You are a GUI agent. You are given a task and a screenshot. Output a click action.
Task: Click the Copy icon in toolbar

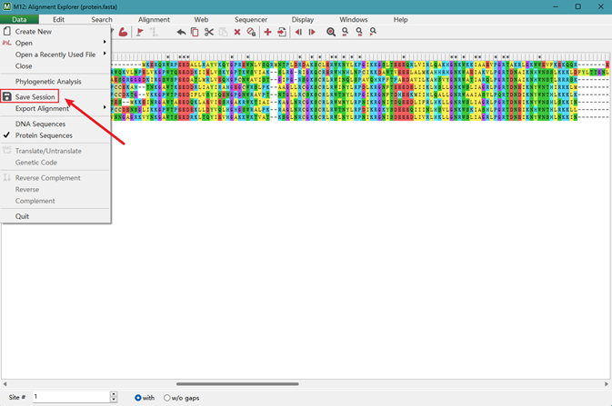pos(195,32)
